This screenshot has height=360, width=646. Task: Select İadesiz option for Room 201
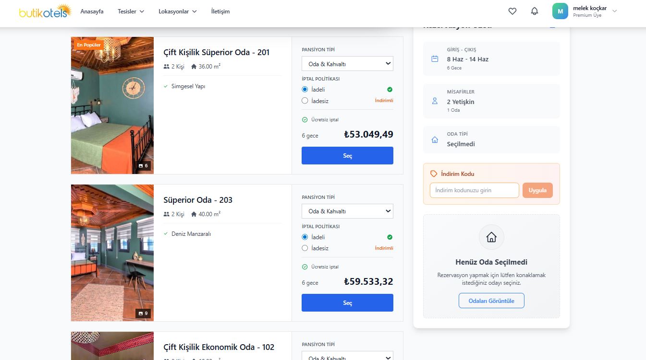(x=305, y=101)
